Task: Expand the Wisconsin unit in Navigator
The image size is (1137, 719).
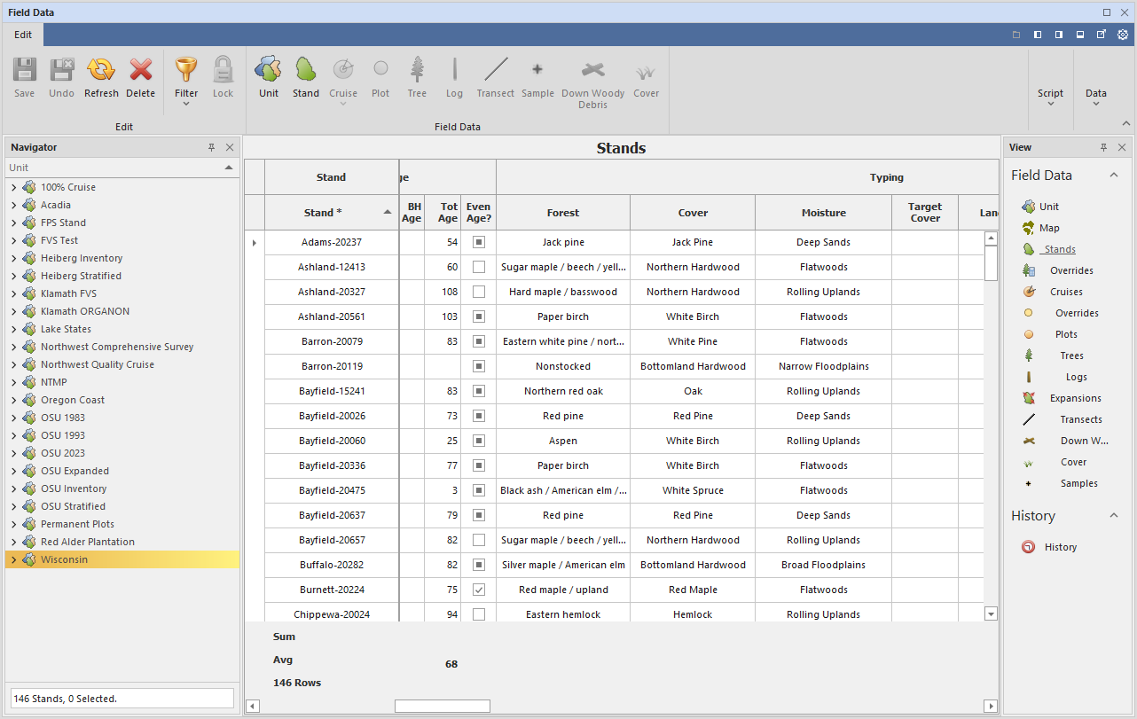Action: pos(13,559)
